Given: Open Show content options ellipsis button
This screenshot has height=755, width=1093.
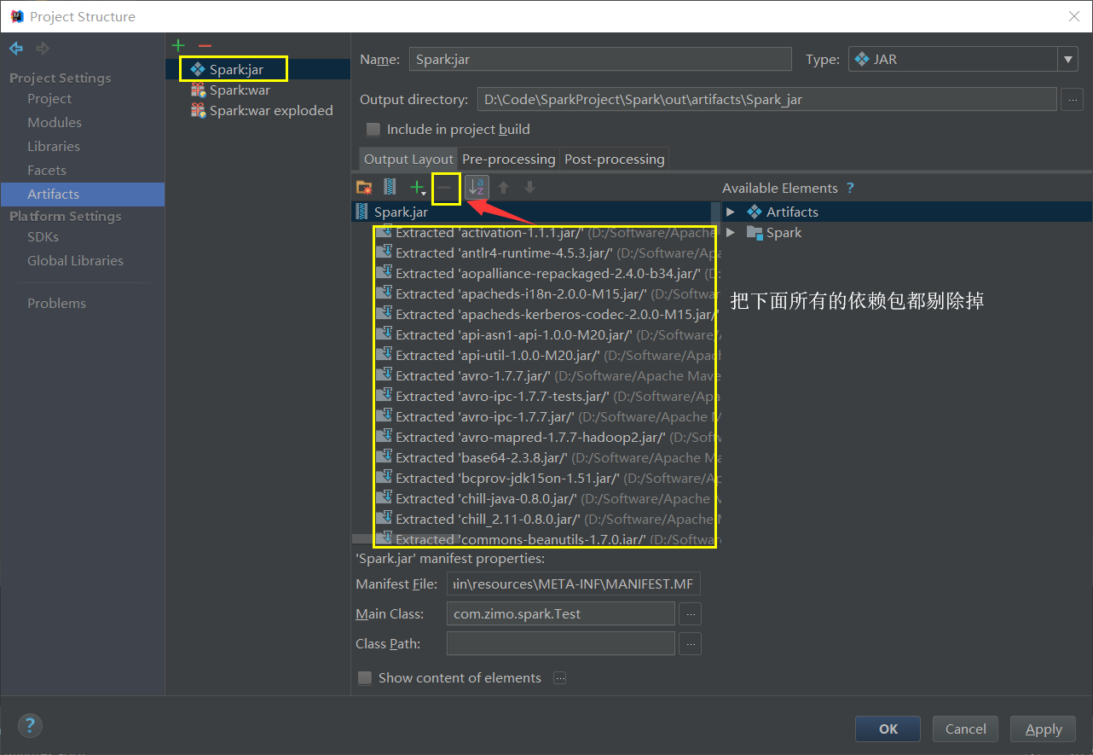Looking at the screenshot, I should 559,678.
